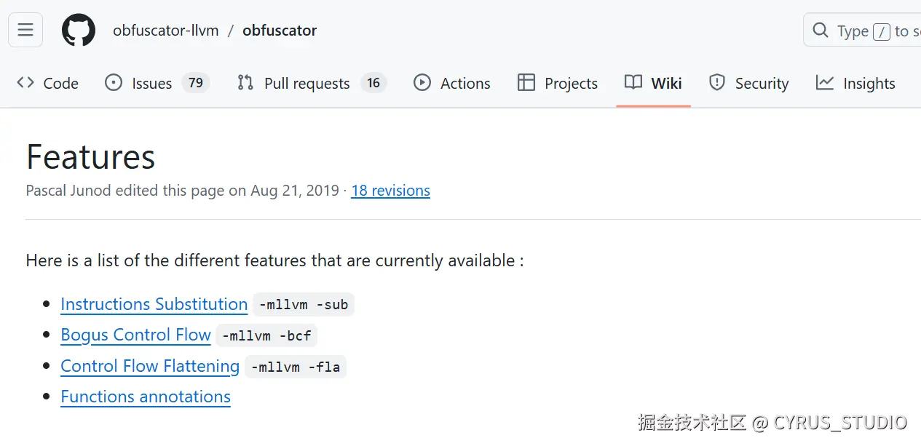Click the Projects table icon
921x446 pixels.
[526, 83]
